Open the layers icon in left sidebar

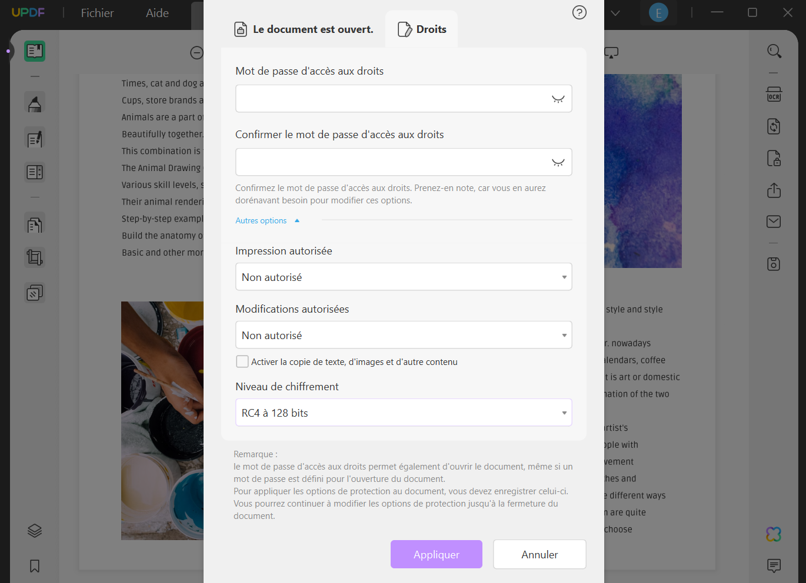click(x=35, y=531)
